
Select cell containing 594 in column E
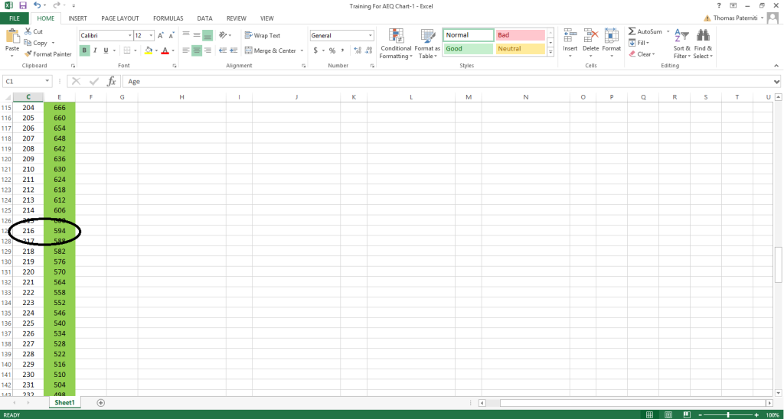(59, 230)
